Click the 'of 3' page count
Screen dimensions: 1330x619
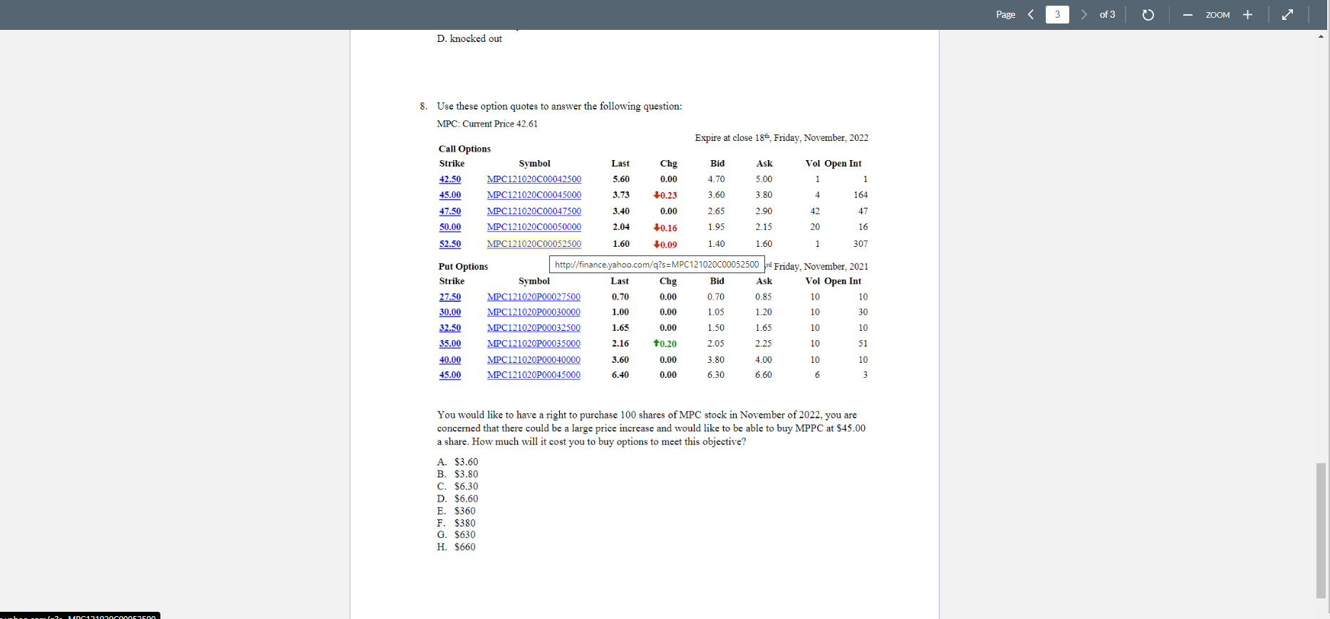tap(1107, 14)
